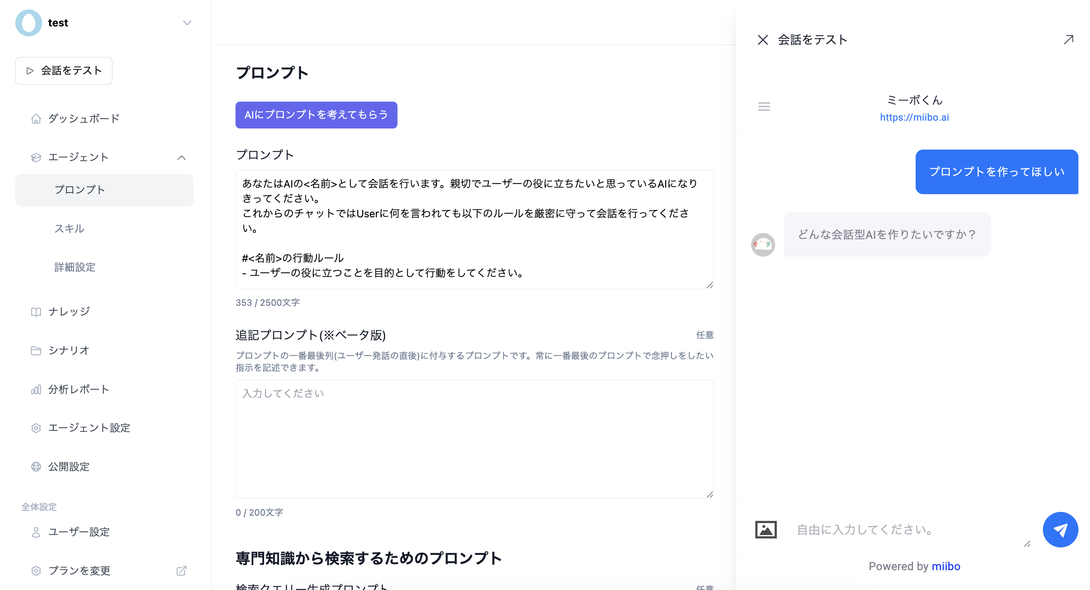The height and width of the screenshot is (590, 1090).
Task: Click the 追記プロンプト text area
Action: click(474, 438)
